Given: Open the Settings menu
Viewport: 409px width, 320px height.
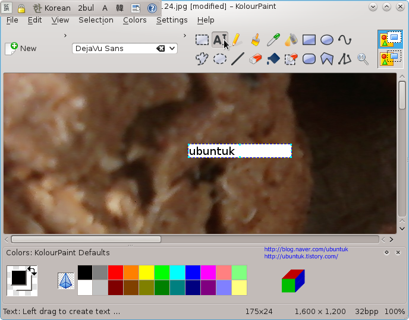Looking at the screenshot, I should pos(172,20).
